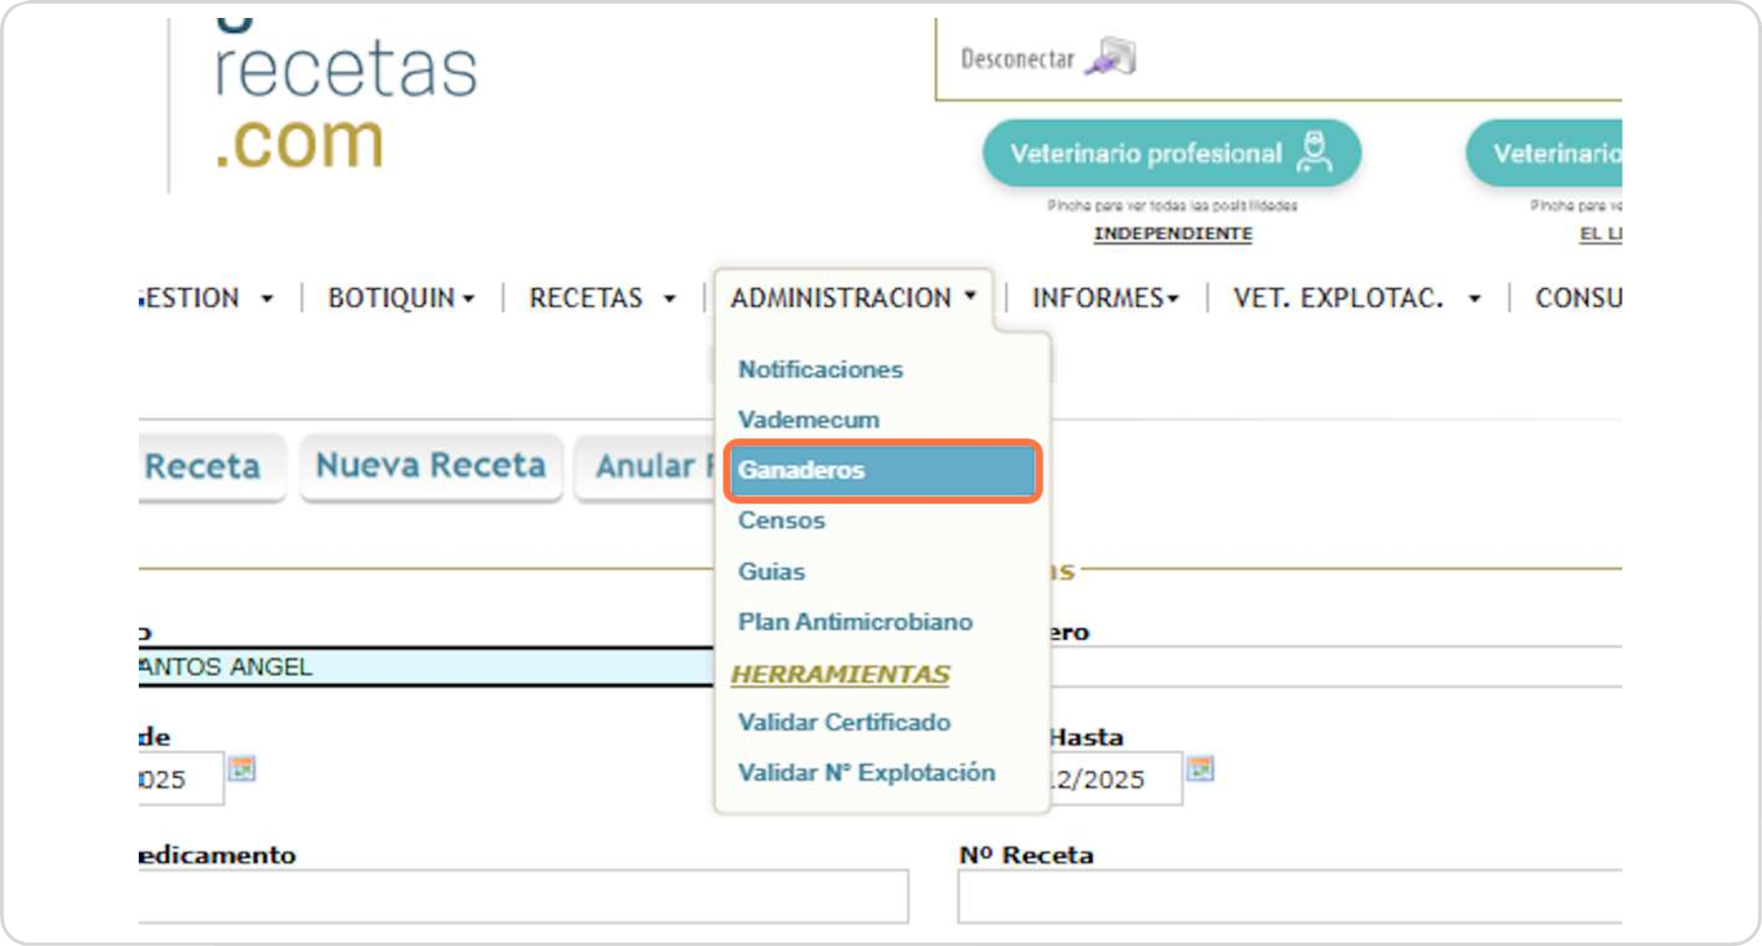Click the Nº Receta input field
Screen dimensions: 1762x946
pyautogui.click(x=1288, y=896)
